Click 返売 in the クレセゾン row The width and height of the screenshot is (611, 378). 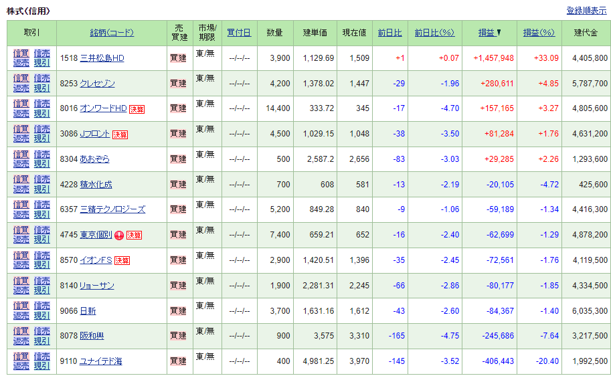[x=21, y=88]
